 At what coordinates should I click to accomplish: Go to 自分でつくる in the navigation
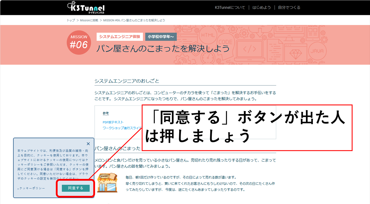289,8
